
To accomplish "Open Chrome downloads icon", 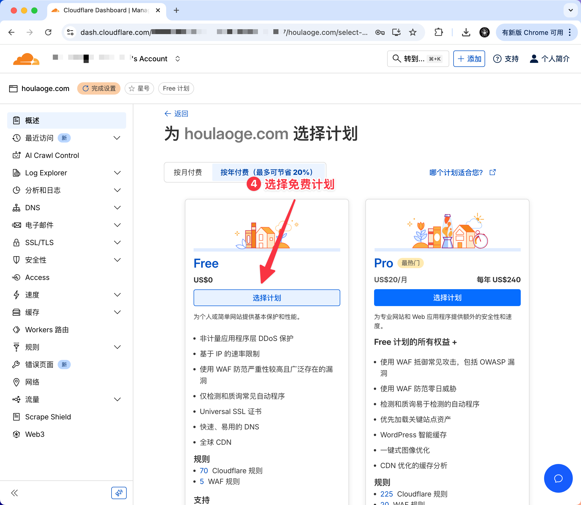I will [466, 32].
